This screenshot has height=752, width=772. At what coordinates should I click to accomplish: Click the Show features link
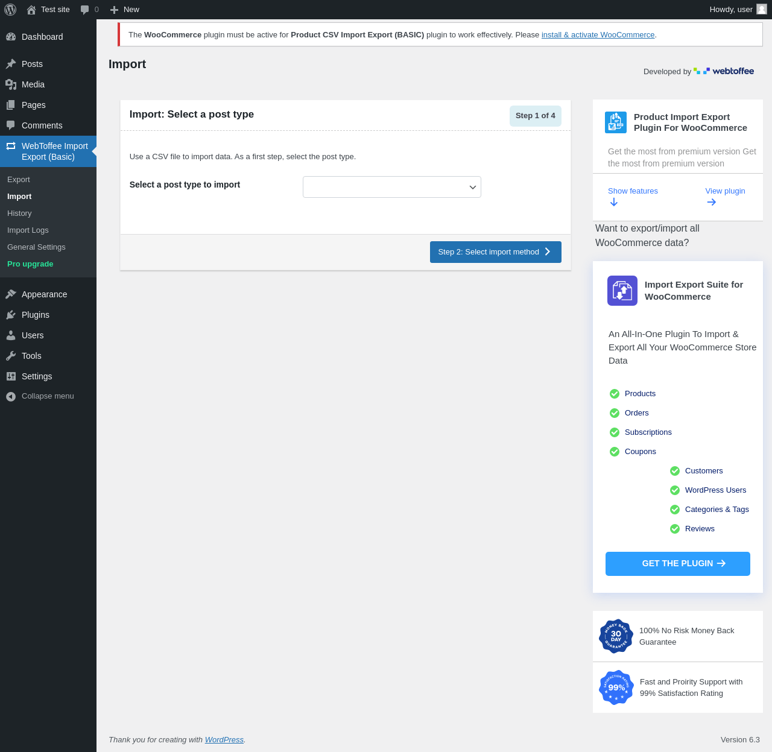(x=633, y=191)
